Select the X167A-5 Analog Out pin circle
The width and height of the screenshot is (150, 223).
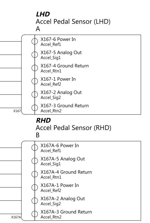pyautogui.click(x=35, y=161)
